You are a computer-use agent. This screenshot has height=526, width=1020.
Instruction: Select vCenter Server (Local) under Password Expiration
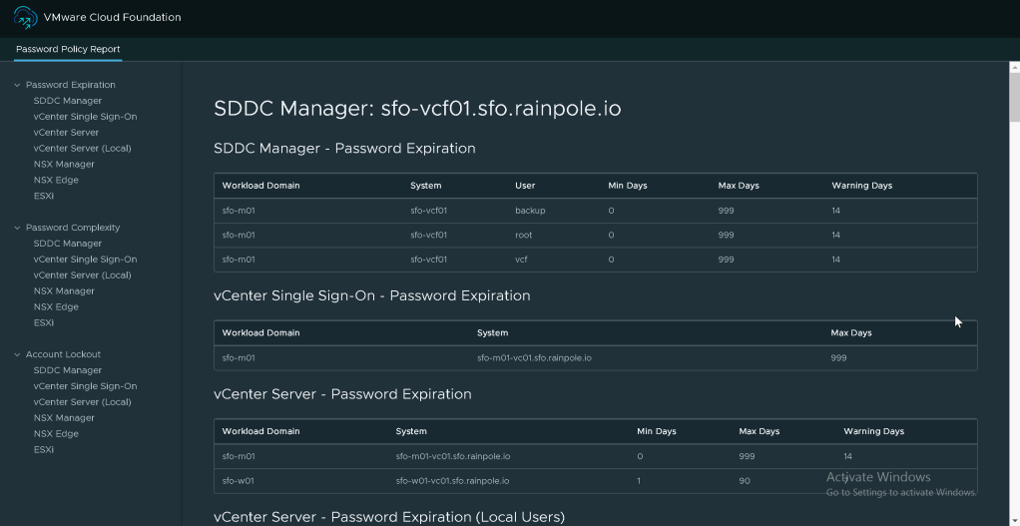pos(82,149)
